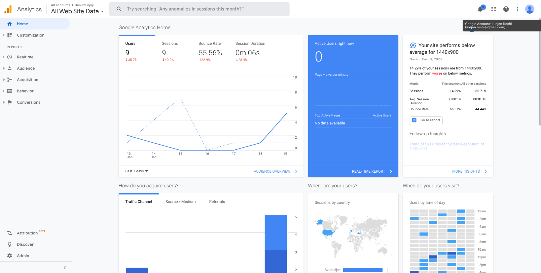
Task: Open the Last 7 days date range dropdown
Action: (x=137, y=171)
